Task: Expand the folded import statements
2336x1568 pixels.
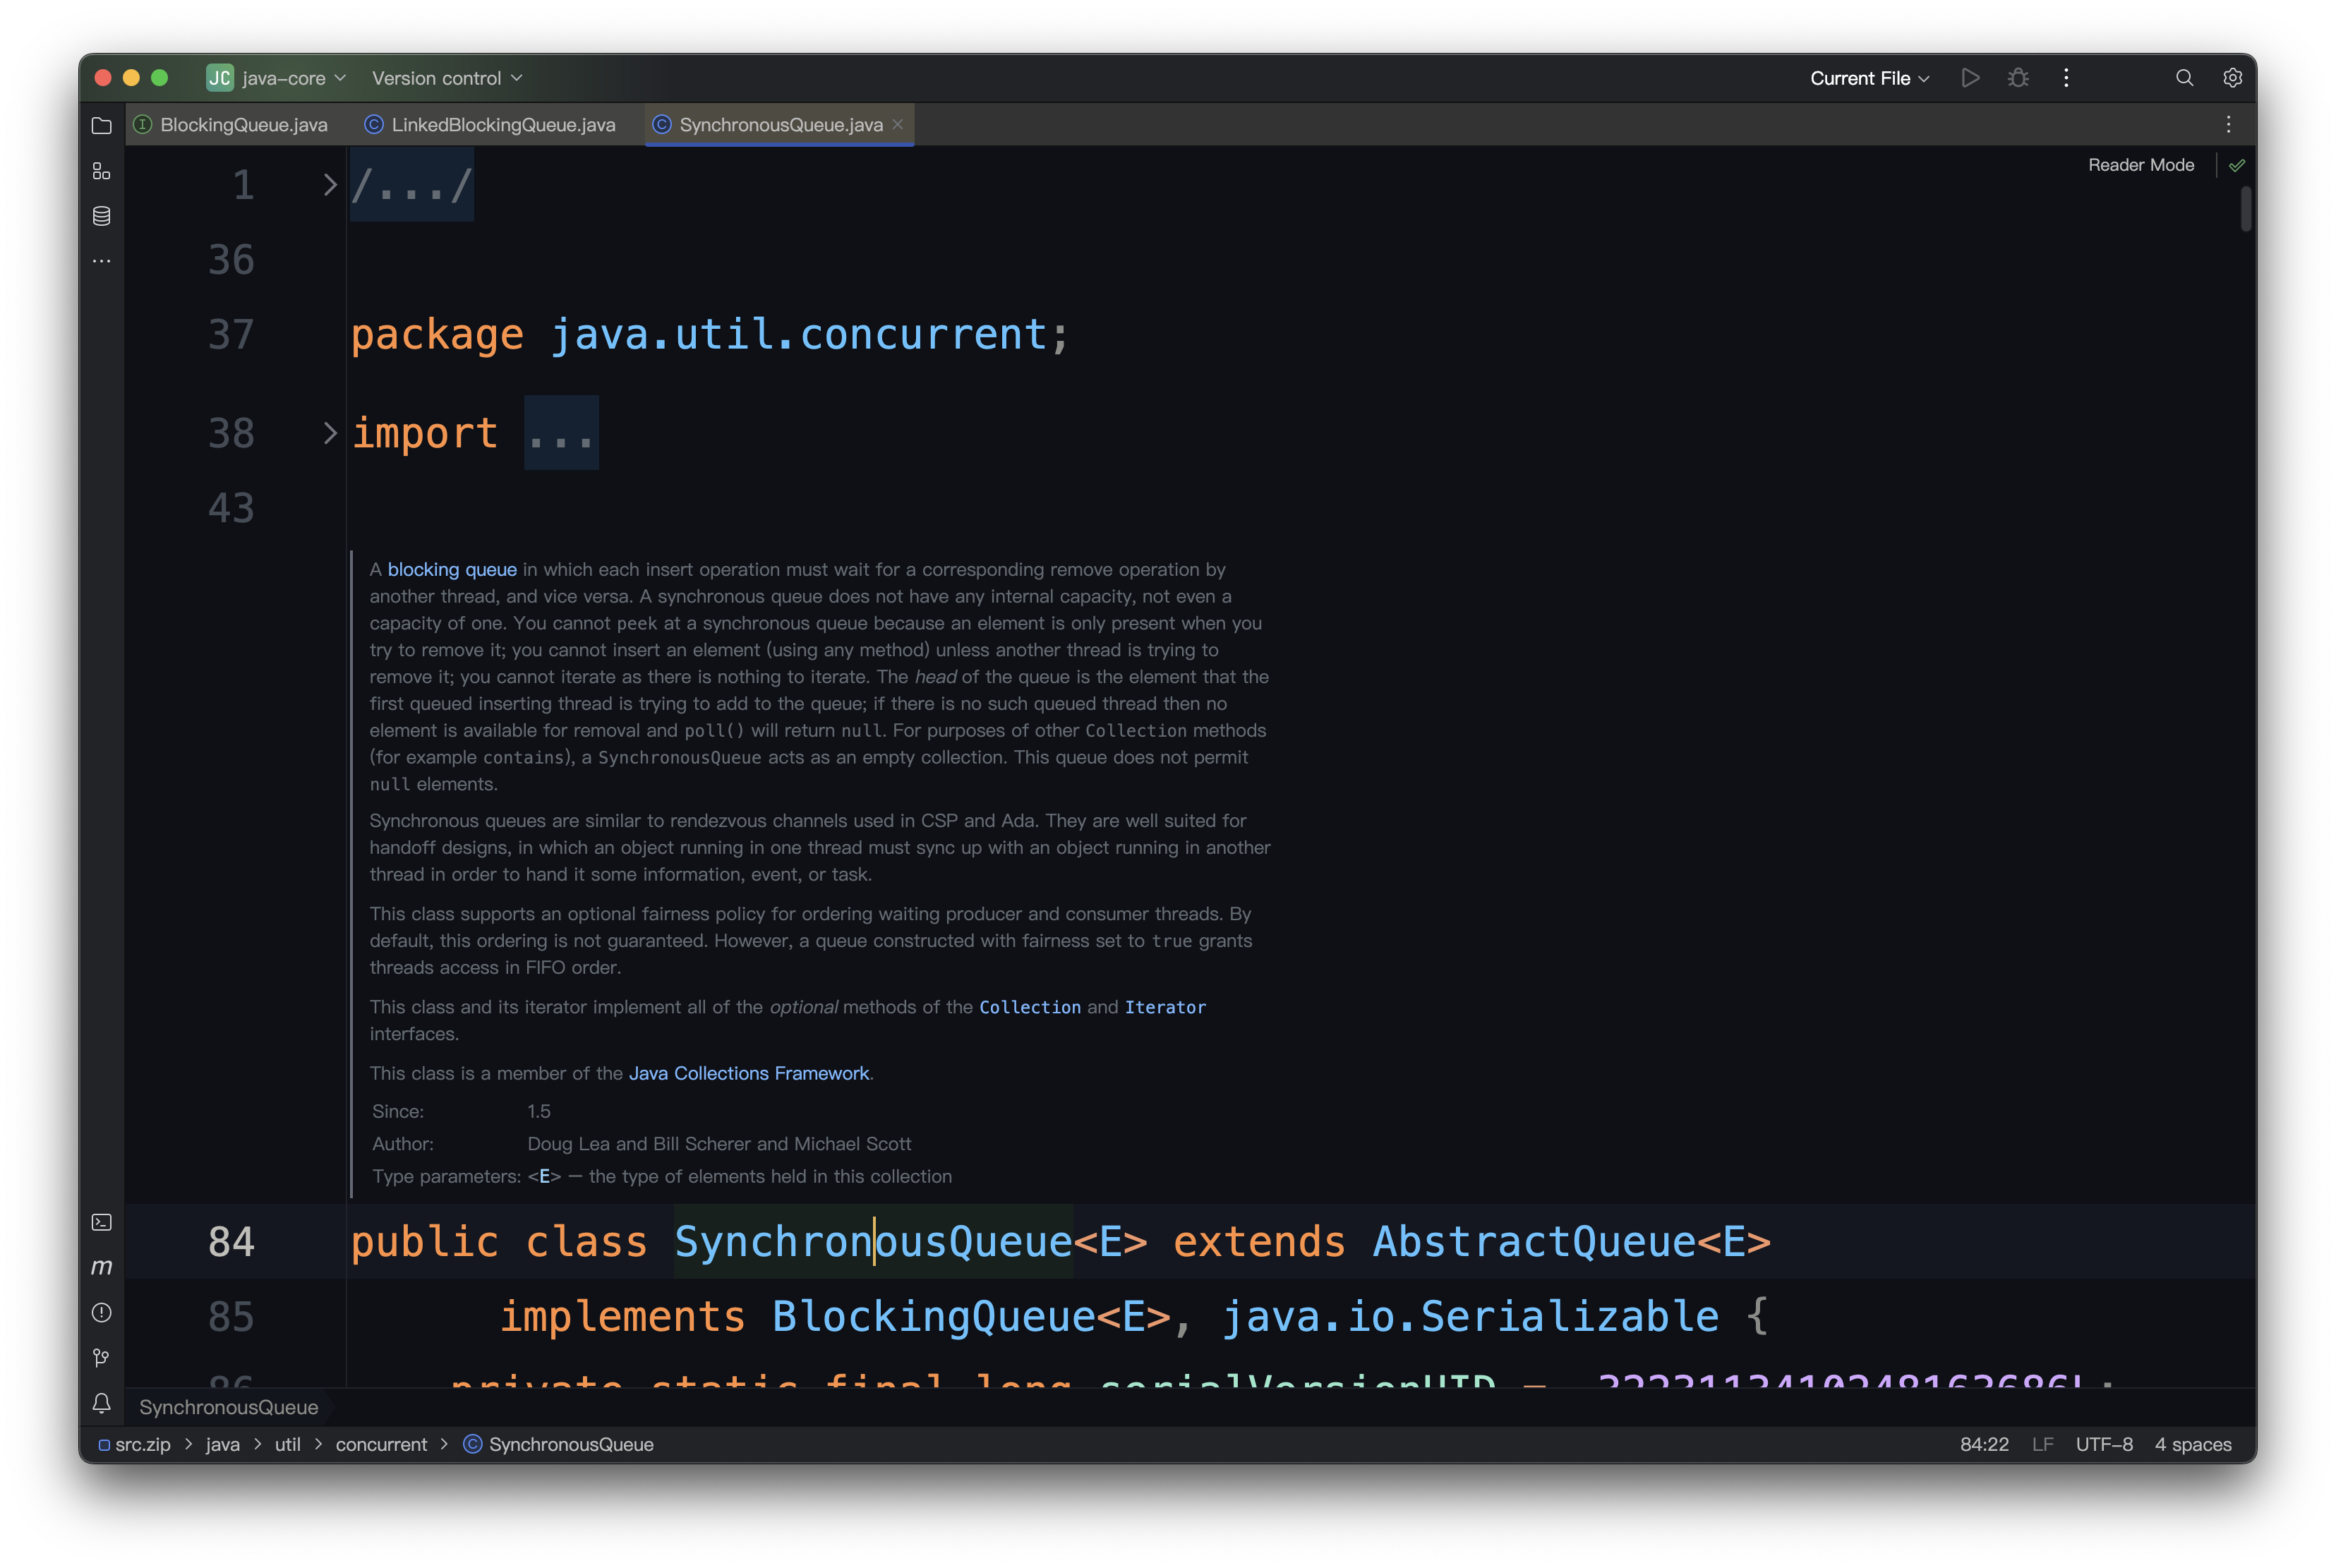Action: (329, 433)
